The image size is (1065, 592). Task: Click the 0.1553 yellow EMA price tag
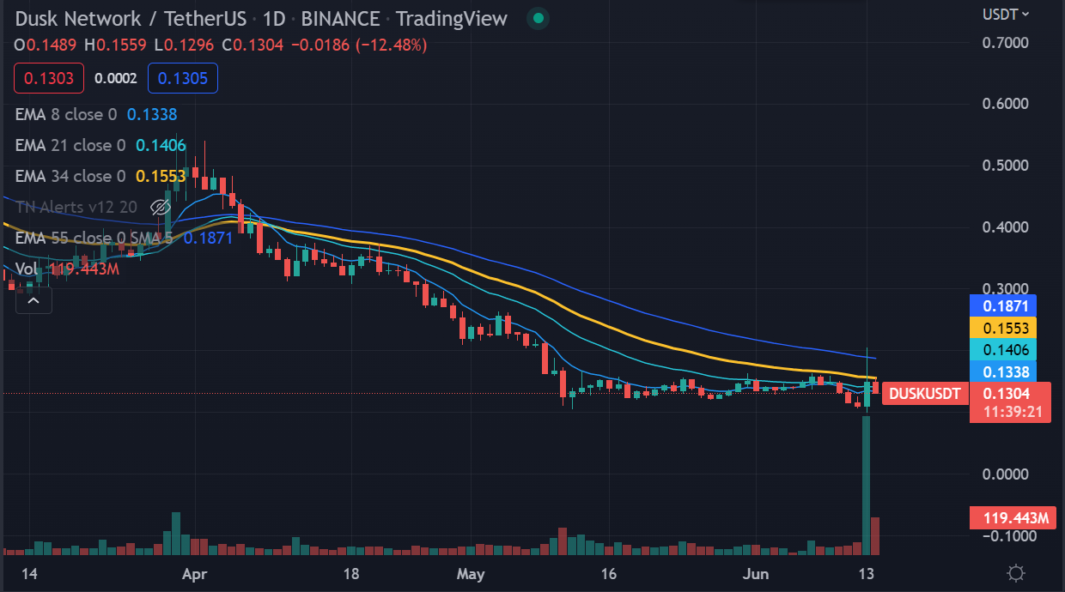click(1003, 328)
